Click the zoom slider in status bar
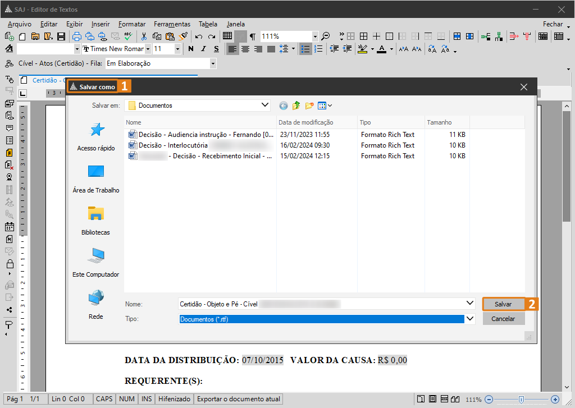The image size is (575, 408). click(521, 400)
